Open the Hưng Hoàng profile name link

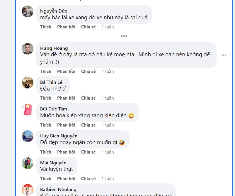tap(54, 48)
